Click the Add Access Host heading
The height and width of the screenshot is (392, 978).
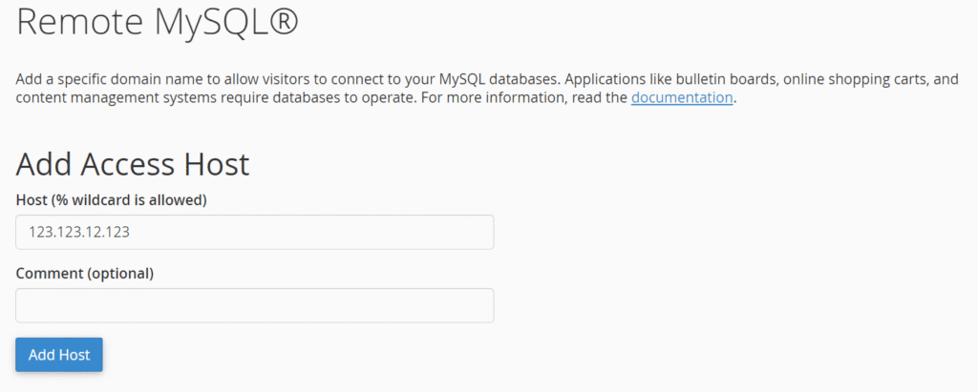[x=133, y=164]
